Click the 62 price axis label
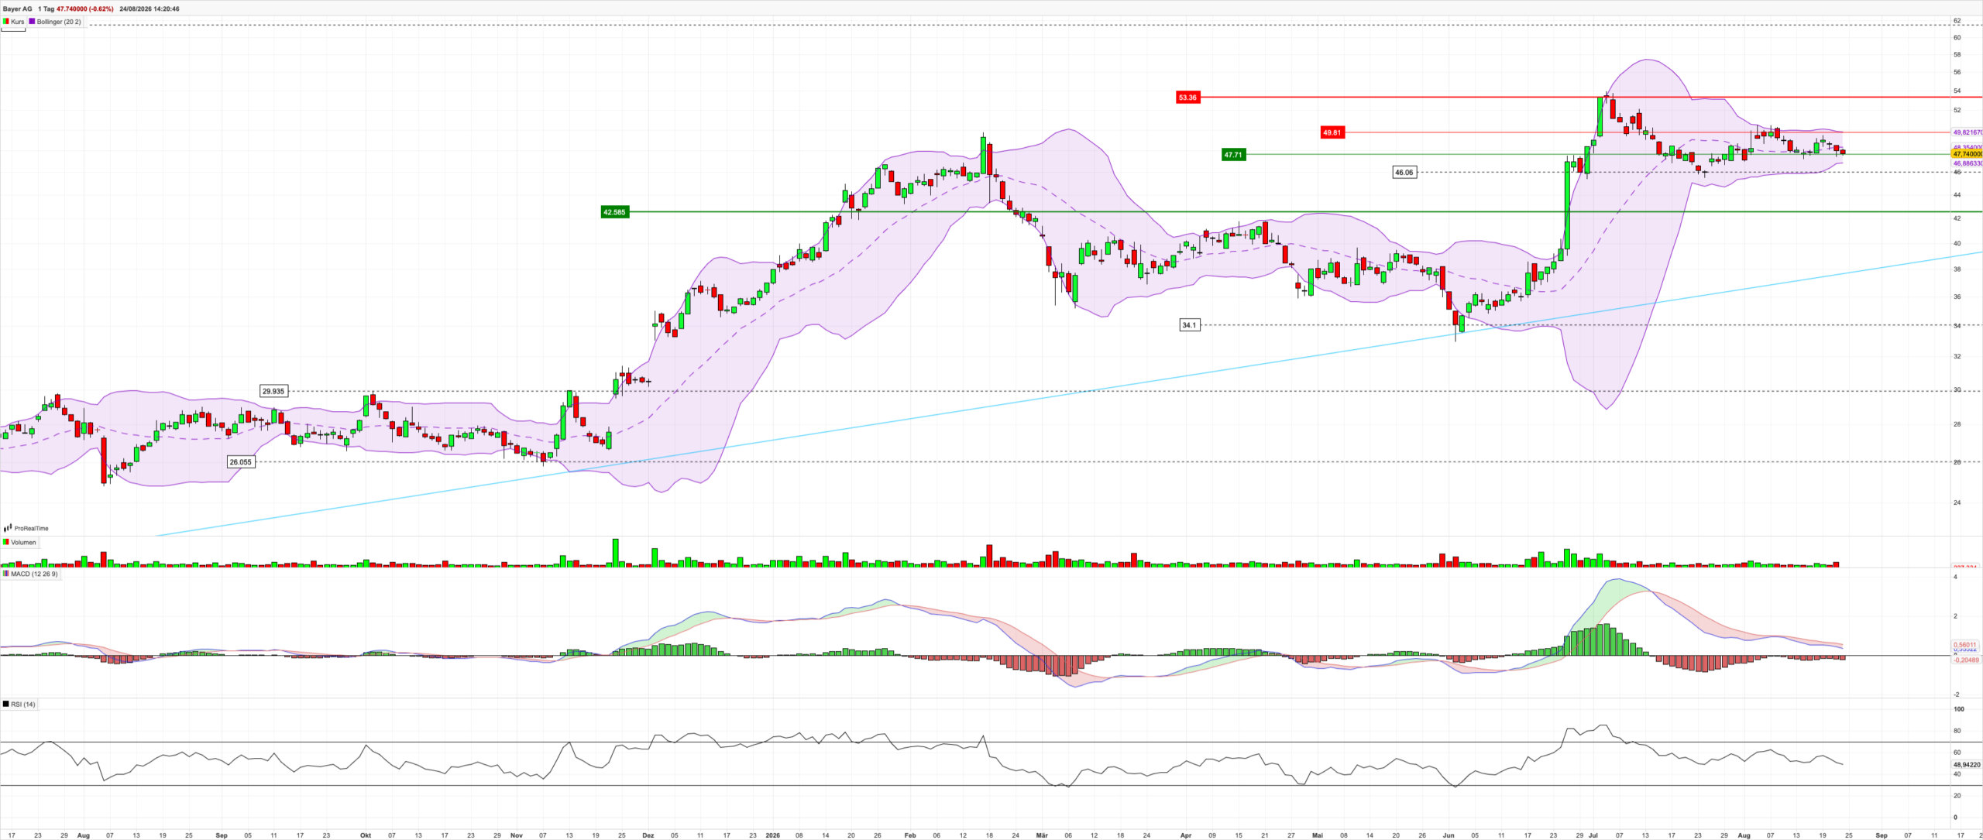Image resolution: width=1983 pixels, height=840 pixels. (1957, 20)
